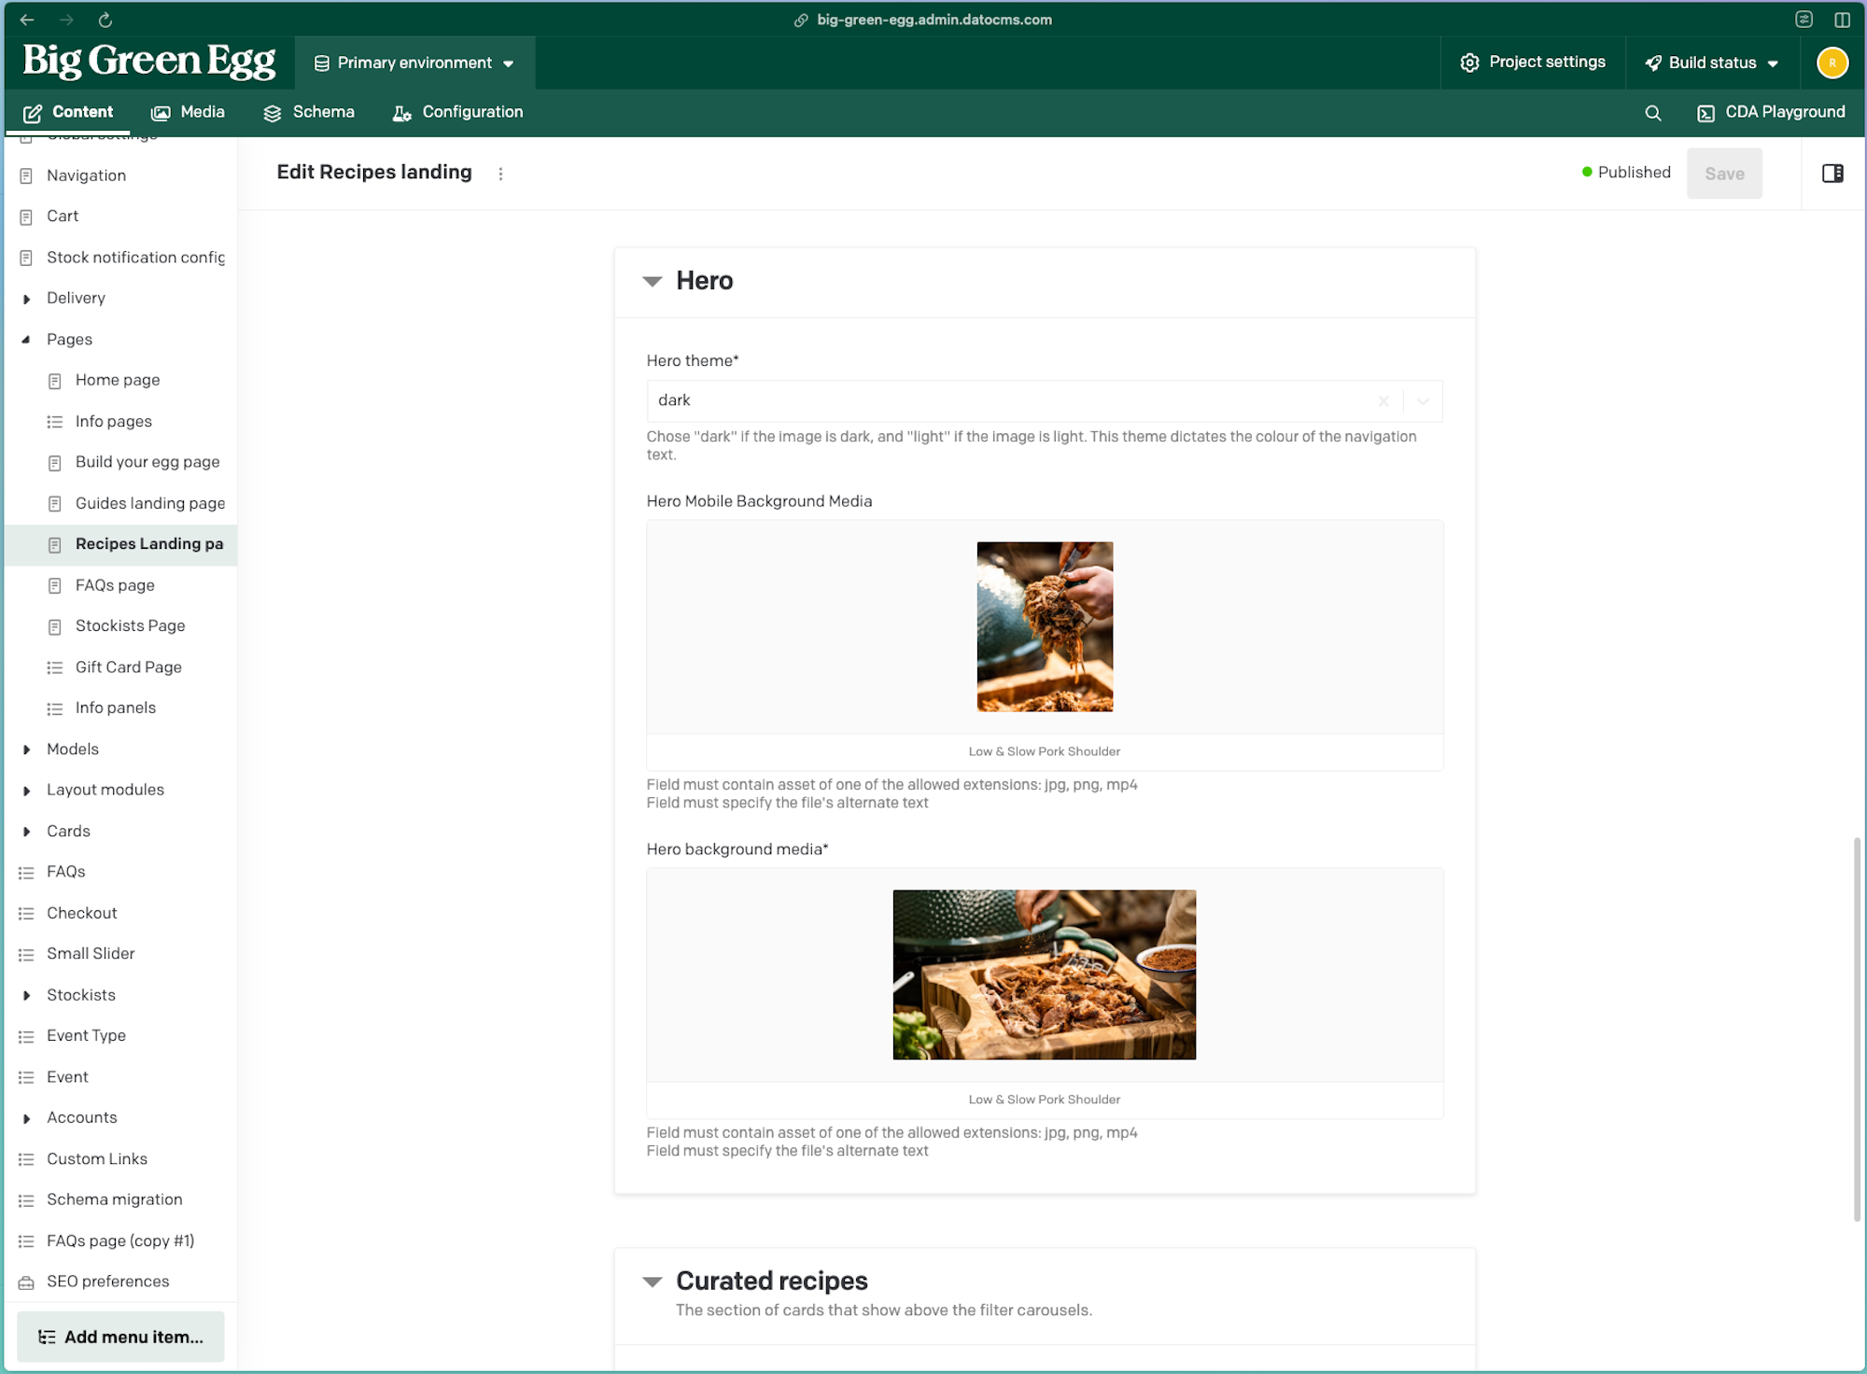Open the FAQs collection
Screen dimensions: 1867x1374
pyautogui.click(x=119, y=872)
